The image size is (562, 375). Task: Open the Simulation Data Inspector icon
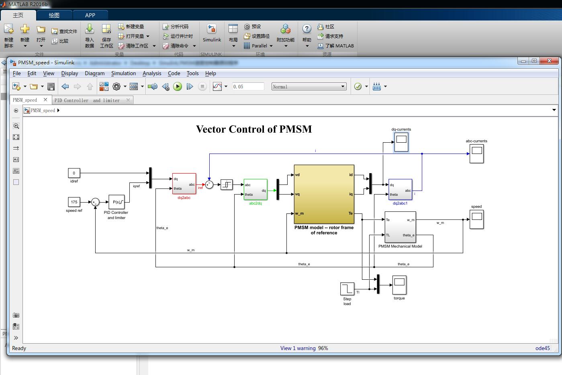point(217,86)
